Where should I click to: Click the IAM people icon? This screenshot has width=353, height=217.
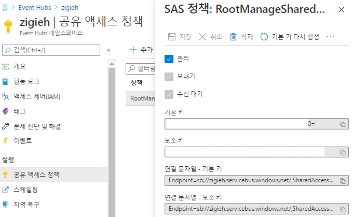coord(5,96)
